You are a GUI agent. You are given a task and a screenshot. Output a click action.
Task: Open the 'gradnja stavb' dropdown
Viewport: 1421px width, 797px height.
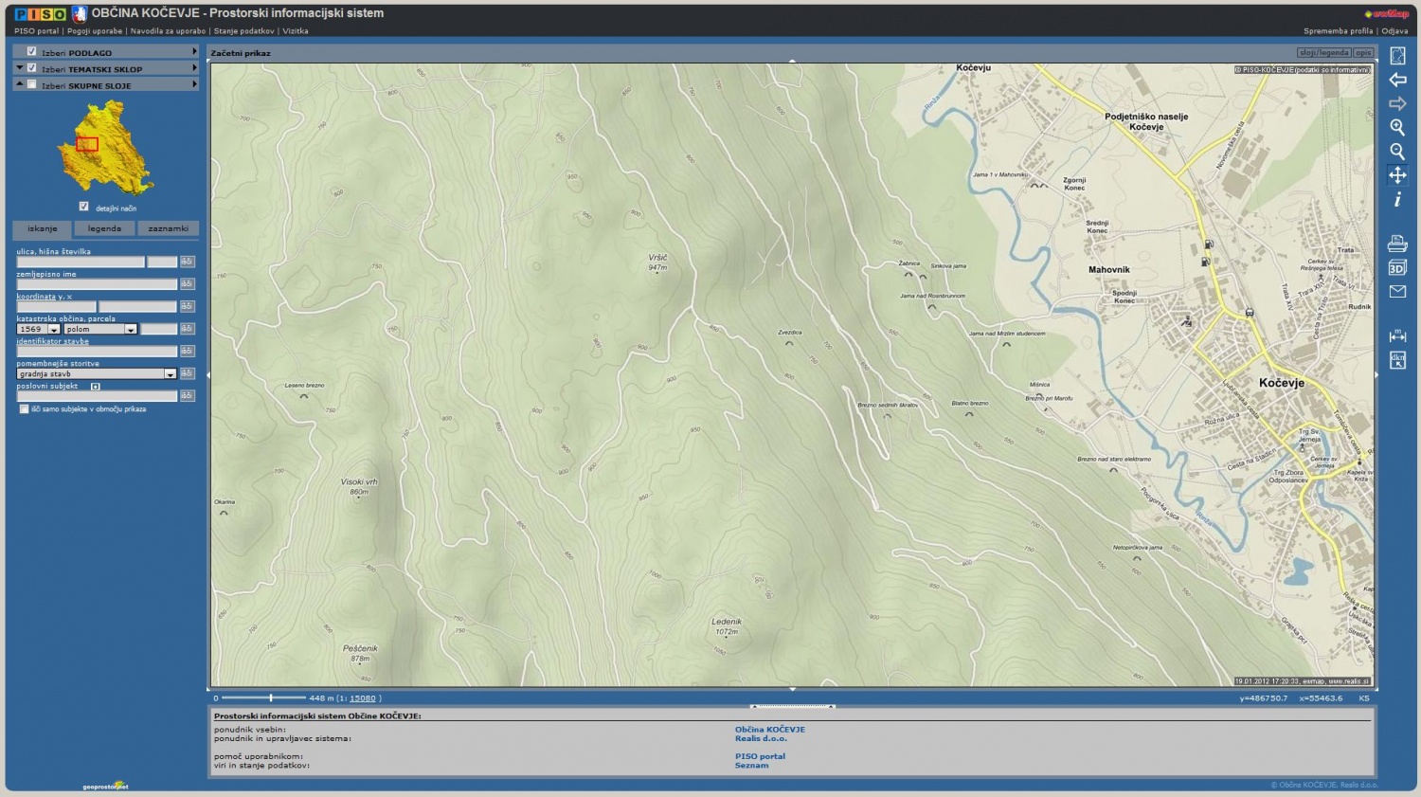click(x=170, y=374)
